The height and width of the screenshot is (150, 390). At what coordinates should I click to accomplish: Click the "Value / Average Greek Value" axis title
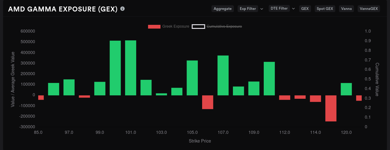click(13, 79)
